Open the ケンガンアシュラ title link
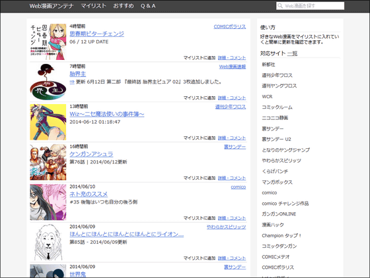Viewport: 370px width, 278px height. click(x=91, y=154)
